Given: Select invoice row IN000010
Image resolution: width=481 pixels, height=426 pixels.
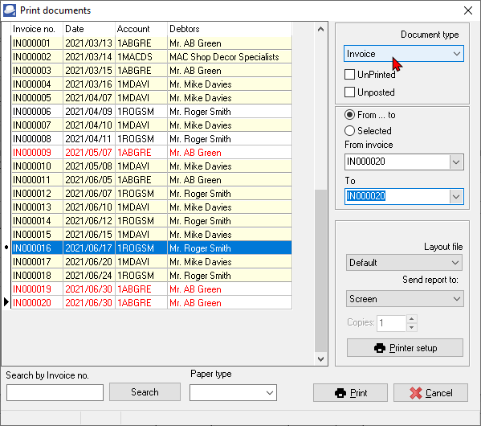Looking at the screenshot, I should click(152, 166).
